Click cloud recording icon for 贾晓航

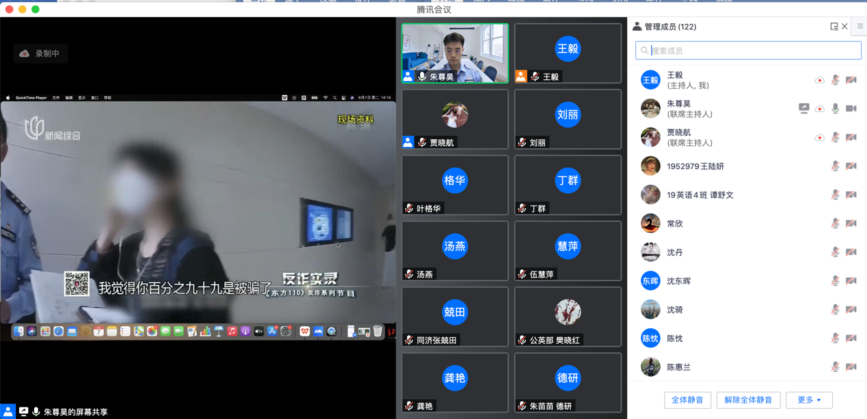click(x=819, y=138)
